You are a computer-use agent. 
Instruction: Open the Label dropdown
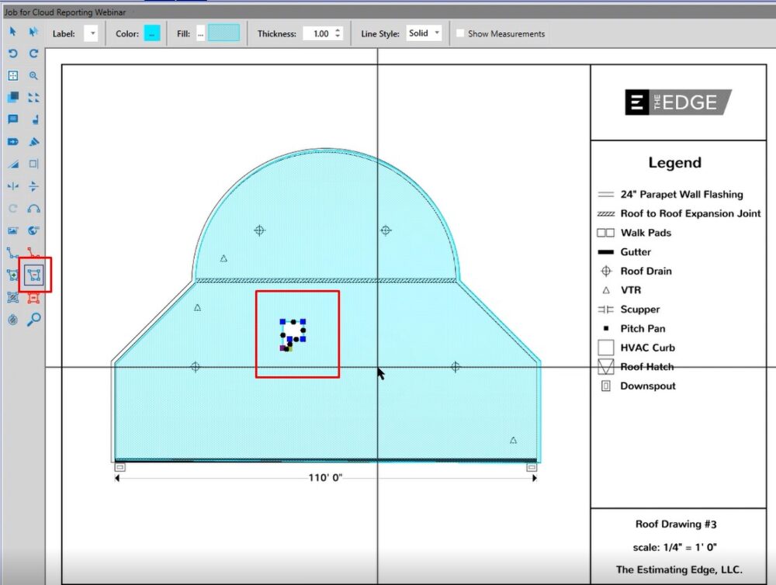click(x=91, y=33)
